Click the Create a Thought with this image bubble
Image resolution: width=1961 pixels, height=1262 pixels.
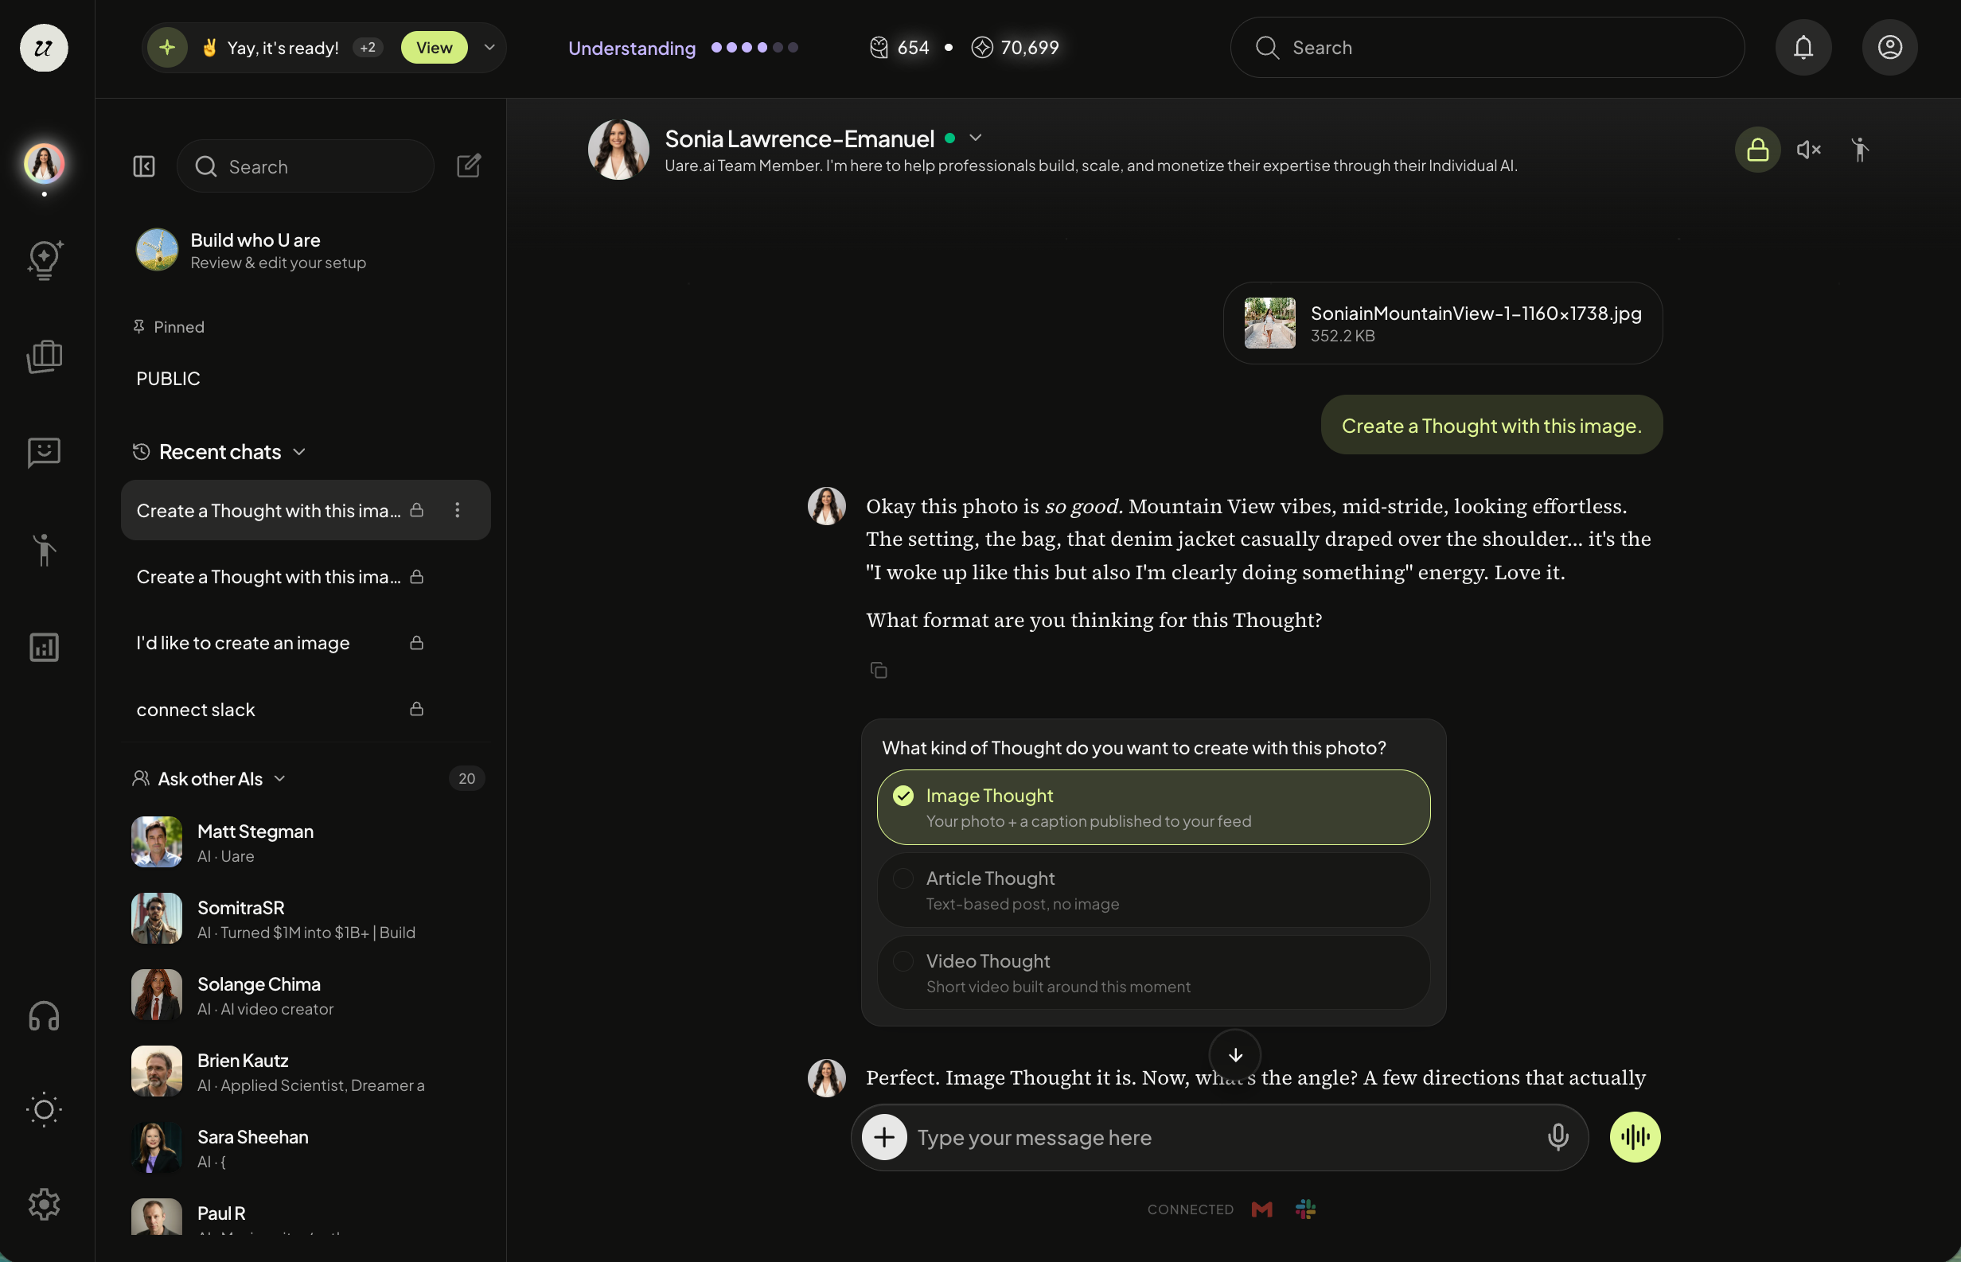[1491, 426]
